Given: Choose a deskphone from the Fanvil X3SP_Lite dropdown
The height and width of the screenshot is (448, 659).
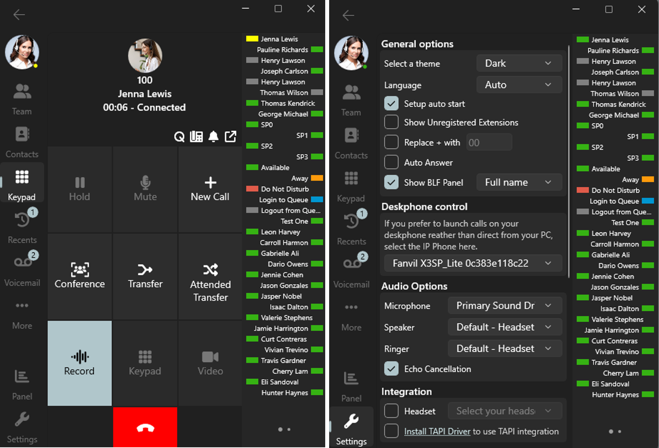Looking at the screenshot, I should 473,263.
